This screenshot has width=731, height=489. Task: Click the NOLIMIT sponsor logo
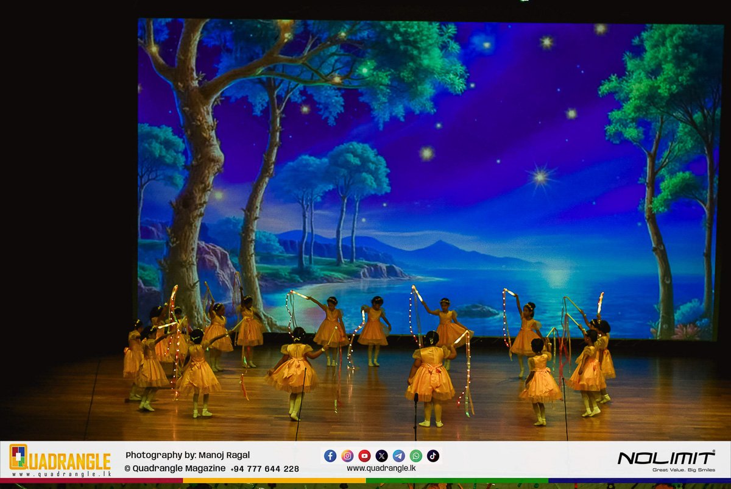tap(666, 458)
